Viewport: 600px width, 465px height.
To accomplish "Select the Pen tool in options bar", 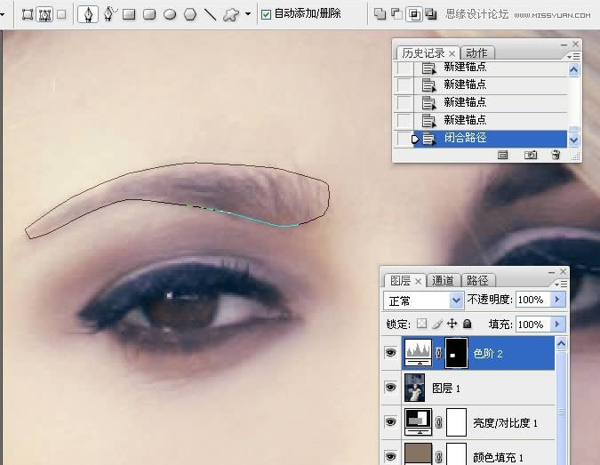I will click(x=88, y=14).
